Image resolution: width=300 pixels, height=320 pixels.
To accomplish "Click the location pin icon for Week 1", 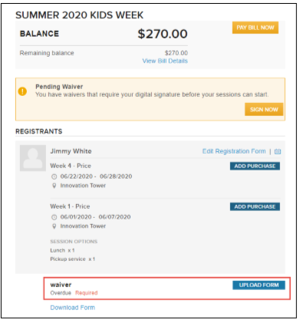I will click(54, 226).
